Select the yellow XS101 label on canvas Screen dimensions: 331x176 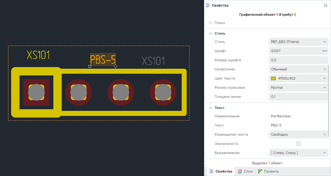coord(38,55)
